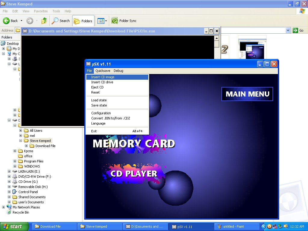The height and width of the screenshot is (231, 308).
Task: Click the MAIN MENU button in emulator
Action: (247, 94)
